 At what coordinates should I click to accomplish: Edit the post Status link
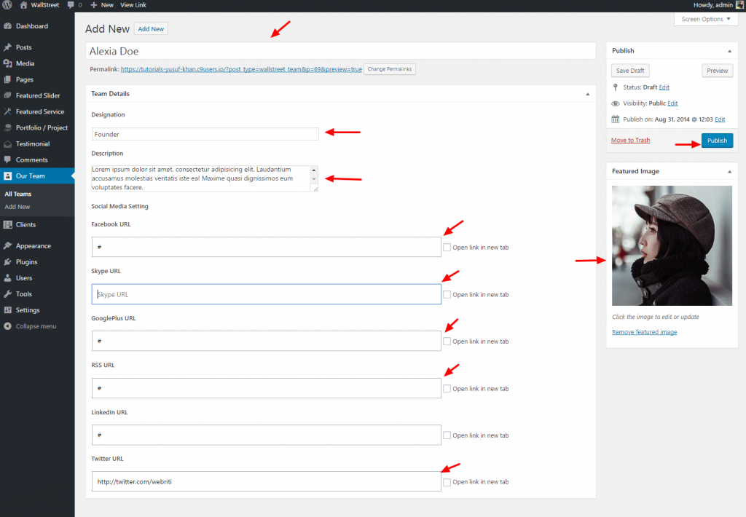pyautogui.click(x=664, y=87)
